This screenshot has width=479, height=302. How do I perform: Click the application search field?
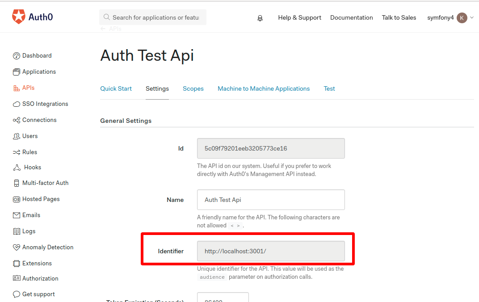(152, 17)
